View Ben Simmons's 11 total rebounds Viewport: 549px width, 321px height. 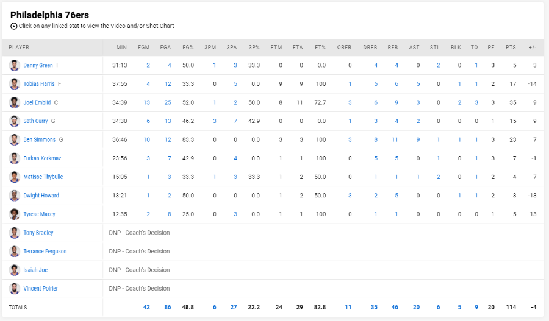click(395, 139)
